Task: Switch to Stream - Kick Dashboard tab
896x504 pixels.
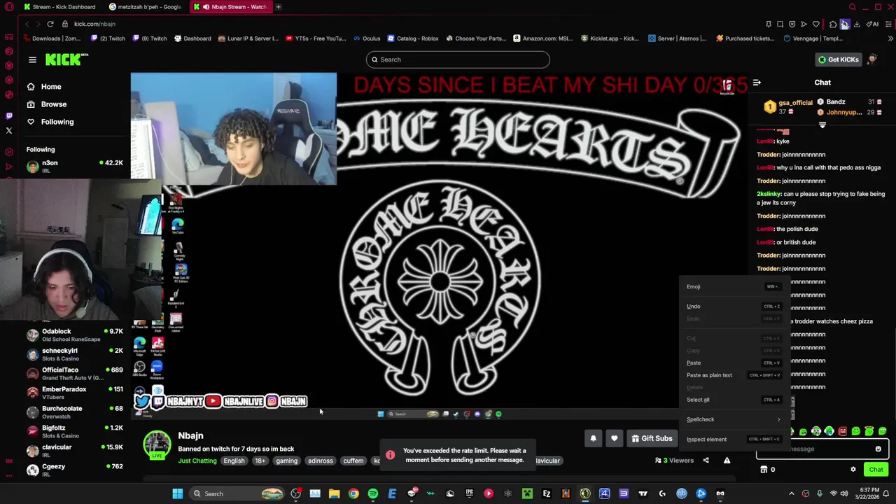Action: pyautogui.click(x=59, y=7)
